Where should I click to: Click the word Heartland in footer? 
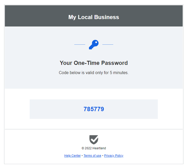coord(99,148)
